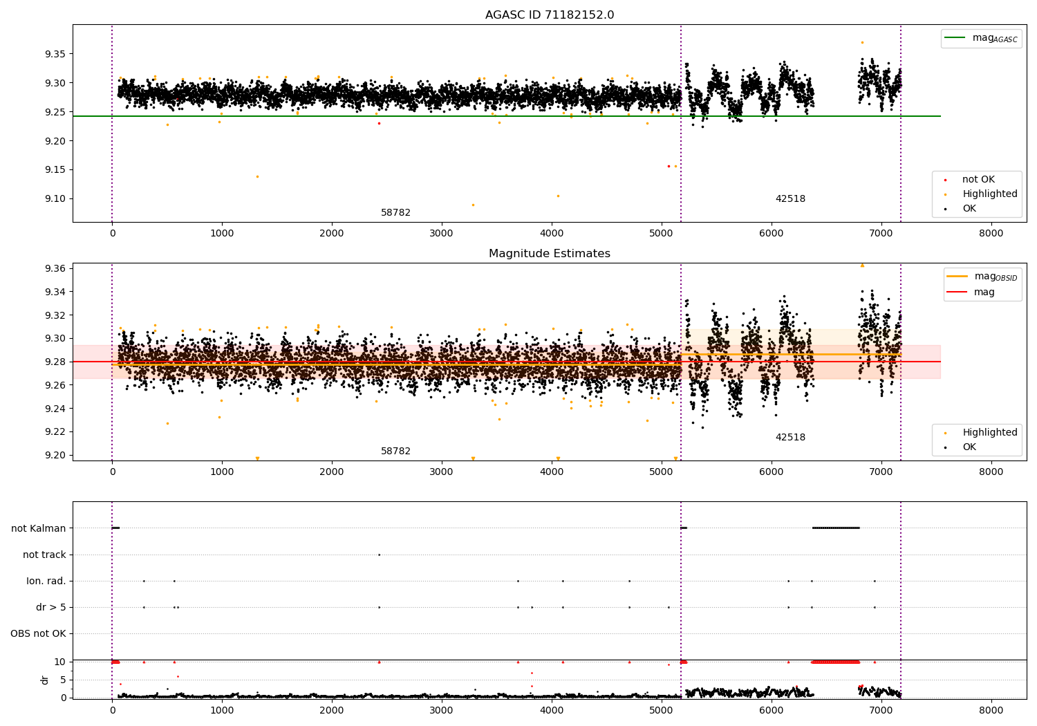
Task: Click the 'dr' axis label in bottom plot
Action: [45, 680]
